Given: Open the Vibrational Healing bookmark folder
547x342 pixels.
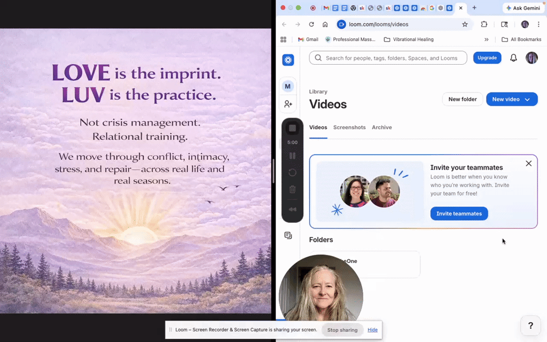Looking at the screenshot, I should click(x=409, y=40).
